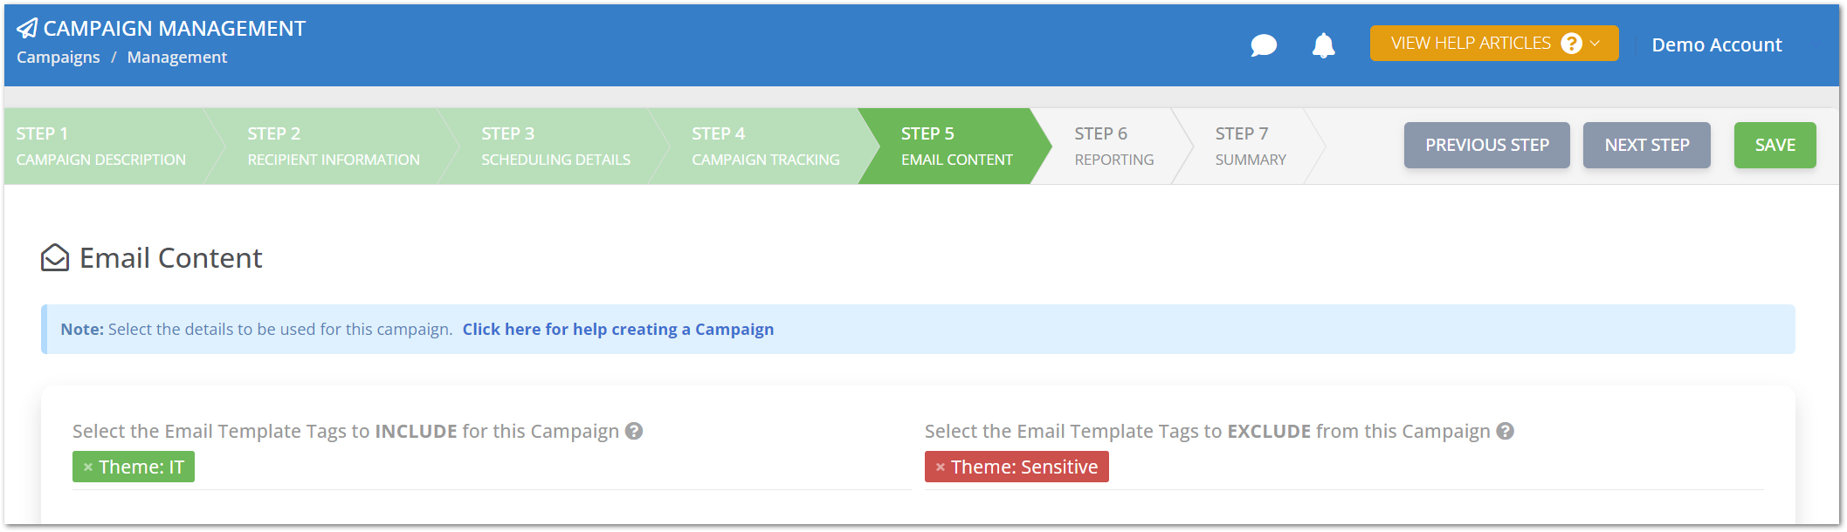Open the chat messages bubble icon

[x=1263, y=45]
